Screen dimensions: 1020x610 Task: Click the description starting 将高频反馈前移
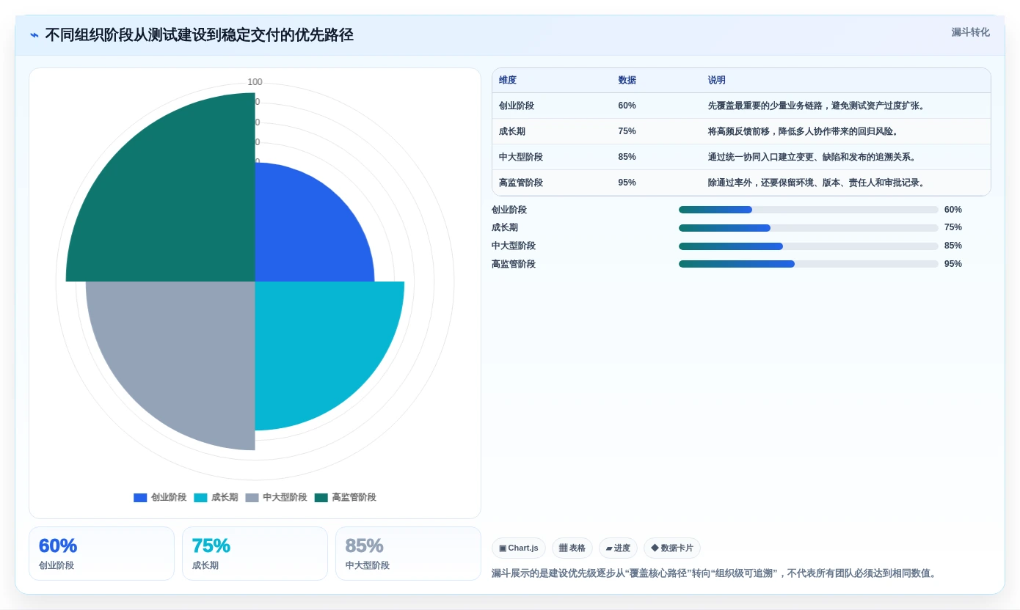(804, 131)
